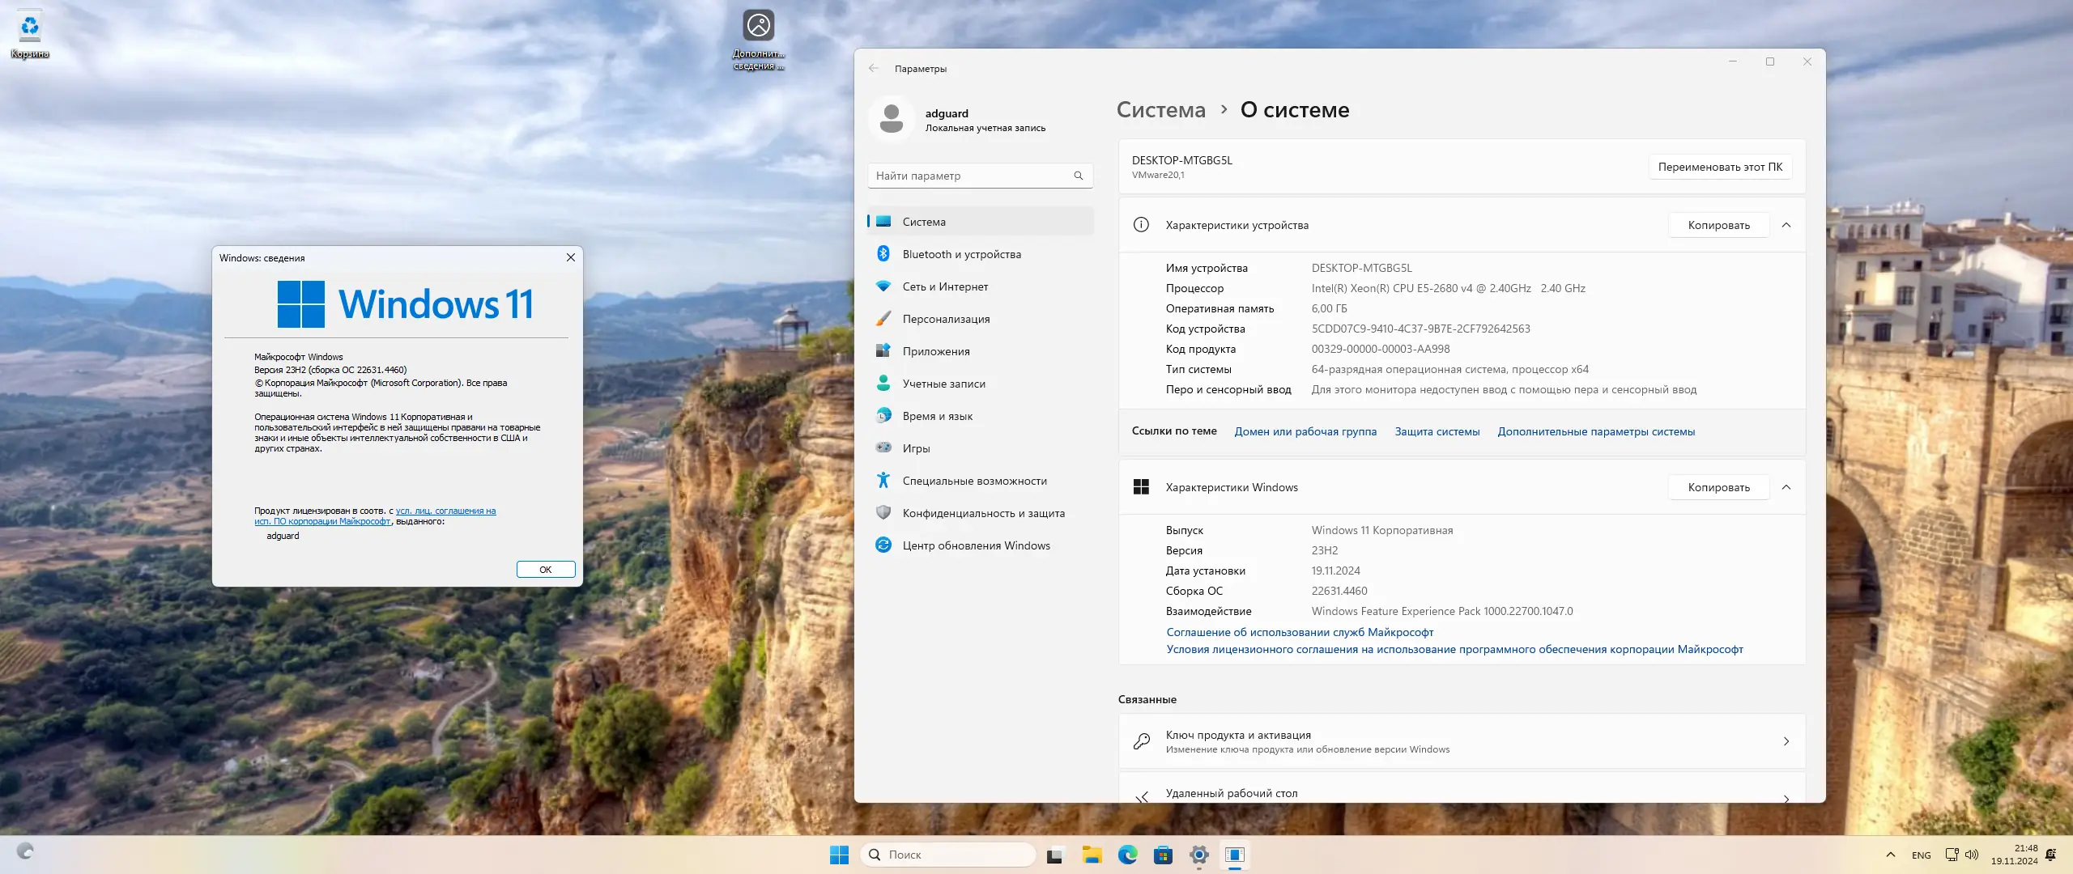Open Сеть и Интернет section
Viewport: 2073px width, 874px height.
(945, 286)
